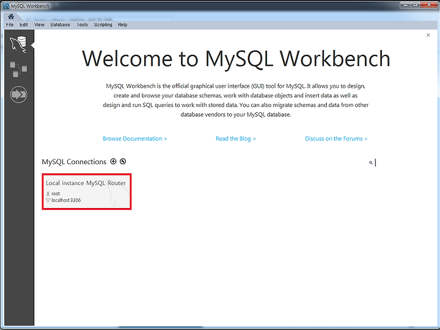440x330 pixels.
Task: Open the Database menu
Action: 60,24
